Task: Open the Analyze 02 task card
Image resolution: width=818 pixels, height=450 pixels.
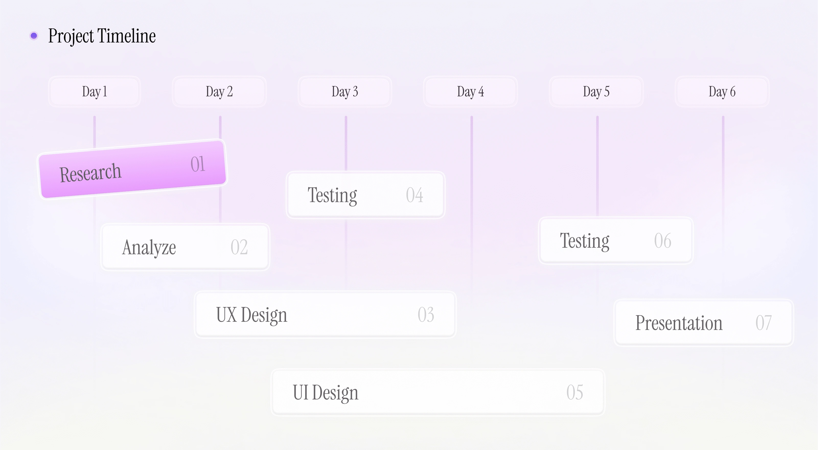Action: pyautogui.click(x=185, y=247)
